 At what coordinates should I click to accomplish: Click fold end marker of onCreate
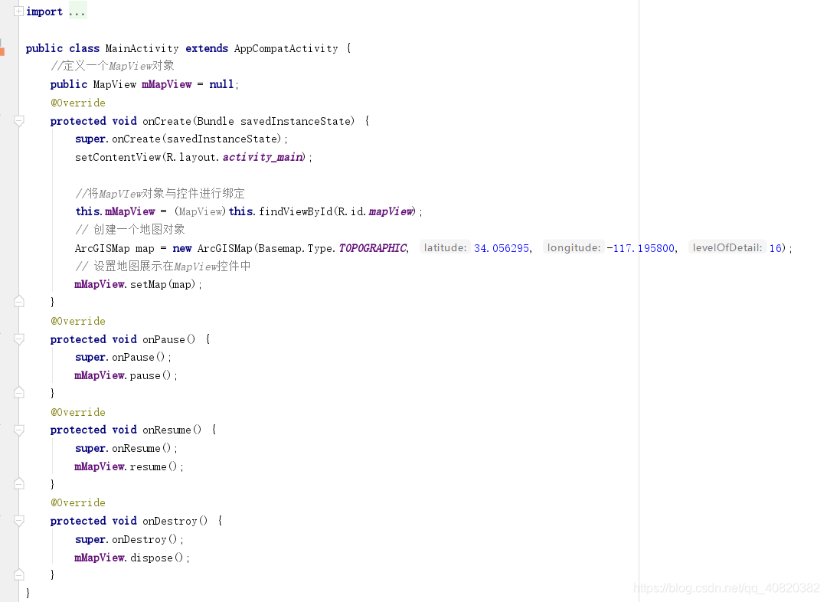click(18, 302)
